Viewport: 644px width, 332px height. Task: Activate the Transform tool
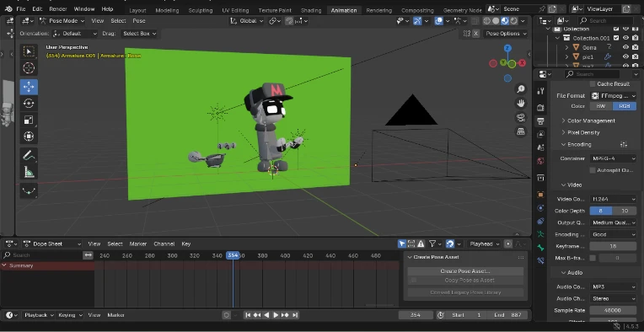pyautogui.click(x=29, y=136)
